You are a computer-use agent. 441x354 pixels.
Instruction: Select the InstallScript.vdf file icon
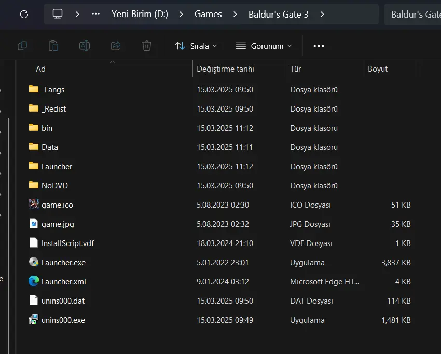tap(34, 242)
